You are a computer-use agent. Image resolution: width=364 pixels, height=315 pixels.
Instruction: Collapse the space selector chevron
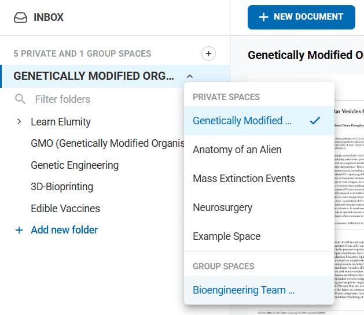pos(190,76)
